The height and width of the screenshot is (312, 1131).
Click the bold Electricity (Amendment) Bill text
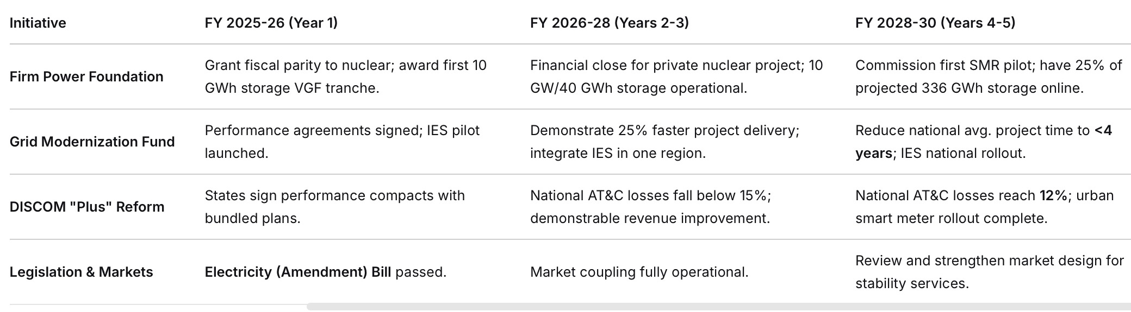coord(297,272)
